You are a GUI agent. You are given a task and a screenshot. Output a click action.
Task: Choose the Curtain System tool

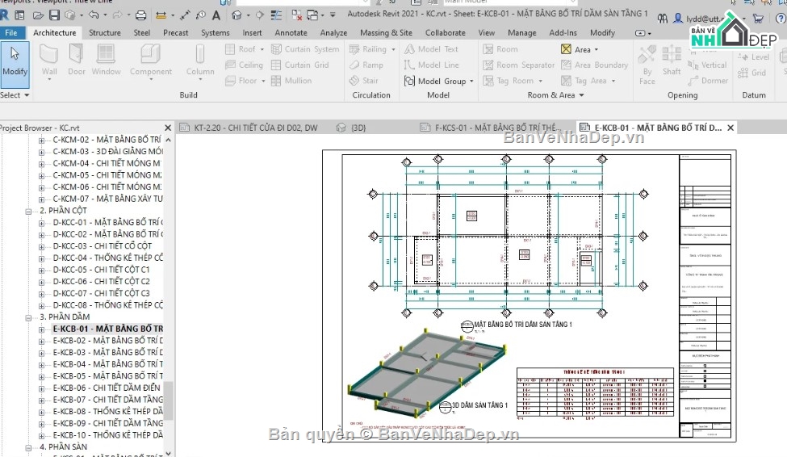pyautogui.click(x=305, y=49)
